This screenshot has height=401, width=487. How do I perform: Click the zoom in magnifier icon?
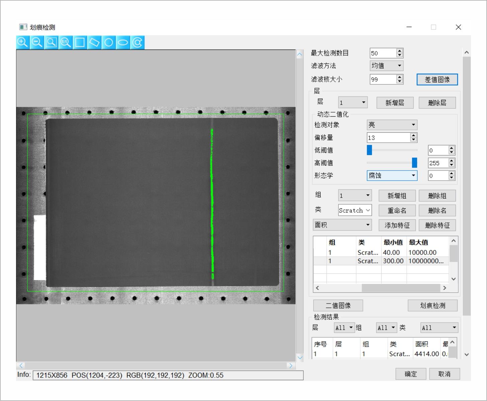tap(23, 43)
